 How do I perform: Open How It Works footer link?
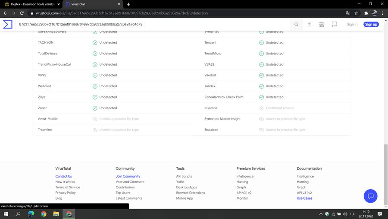[x=65, y=182]
